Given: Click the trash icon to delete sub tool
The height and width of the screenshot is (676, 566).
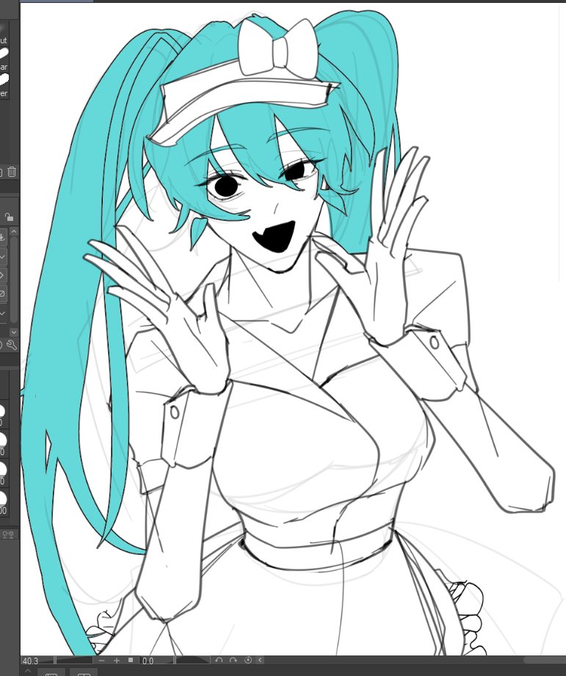Looking at the screenshot, I should pyautogui.click(x=12, y=172).
